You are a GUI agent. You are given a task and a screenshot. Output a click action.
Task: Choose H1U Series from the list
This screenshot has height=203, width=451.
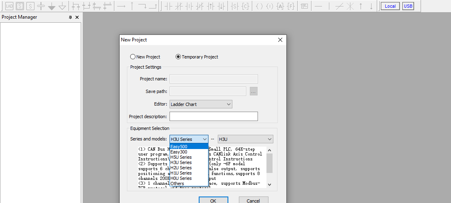[x=189, y=173]
